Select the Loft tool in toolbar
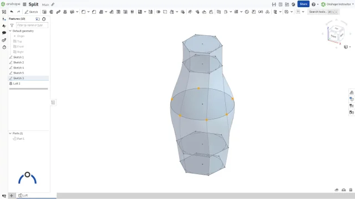Screen dimensions: 355x199 click(65, 12)
